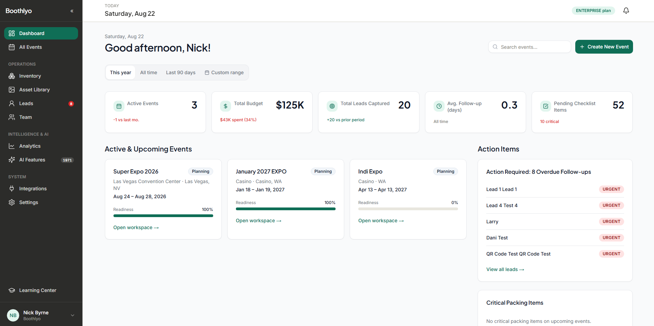This screenshot has height=326, width=654.
Task: Open workspace for January 2027 EXPO
Action: (259, 221)
